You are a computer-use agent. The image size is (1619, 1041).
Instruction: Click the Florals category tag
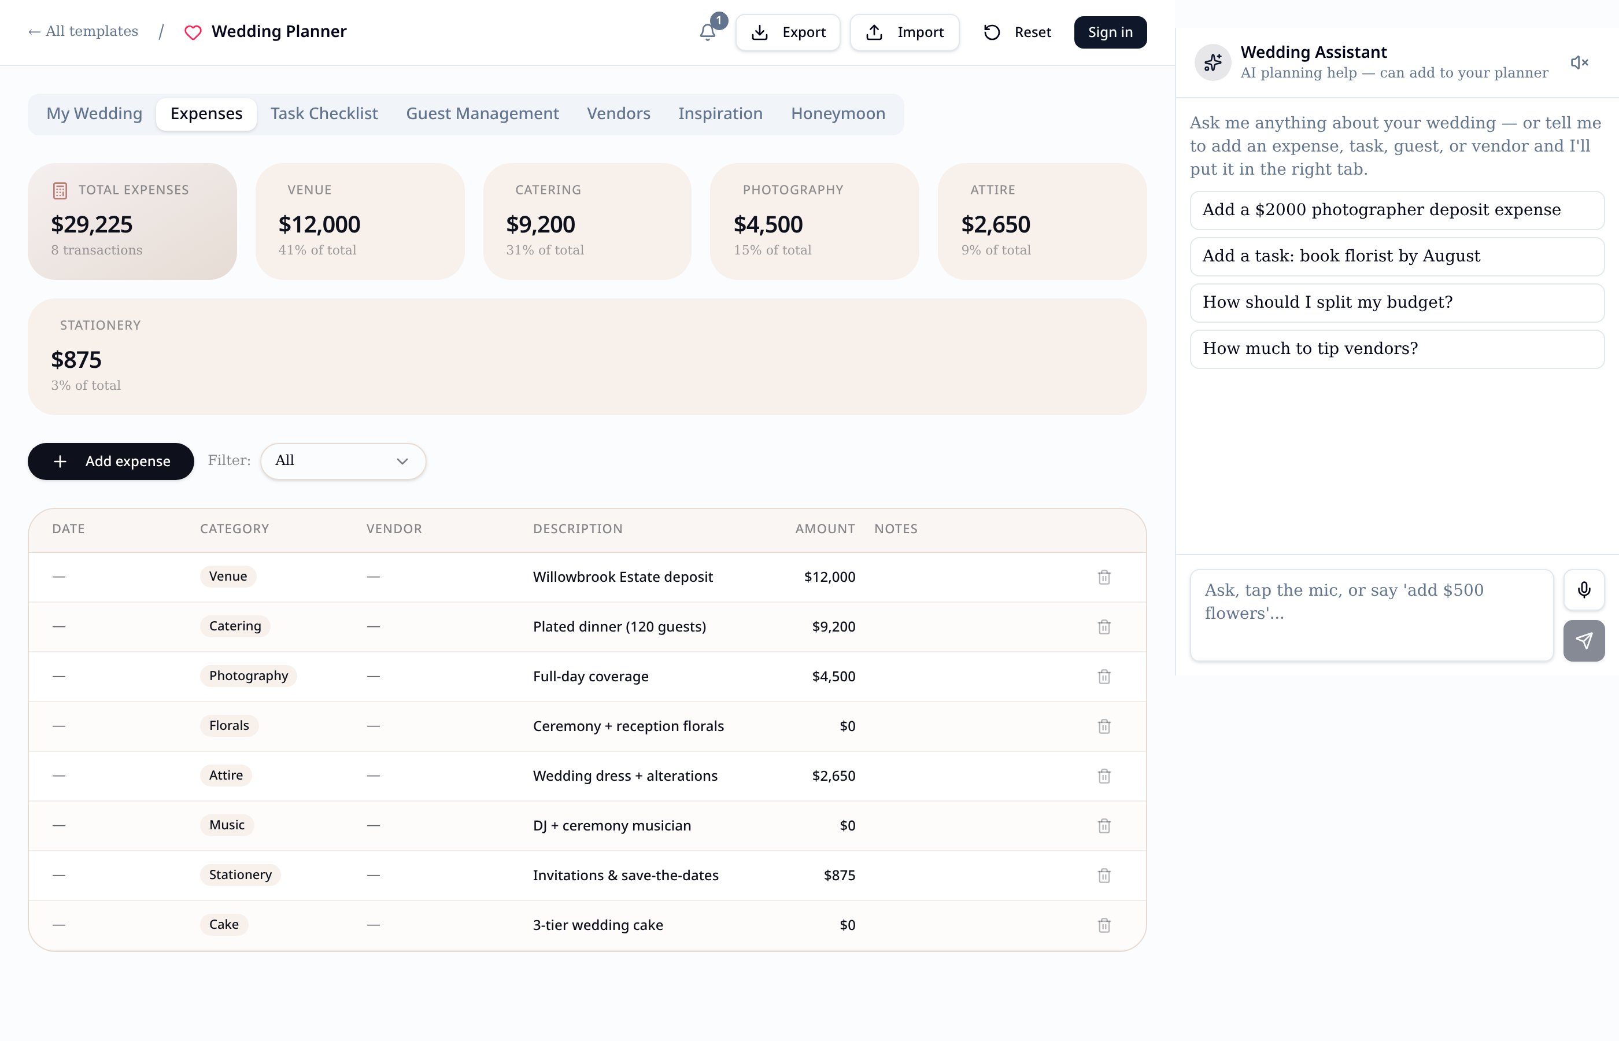[x=229, y=725]
